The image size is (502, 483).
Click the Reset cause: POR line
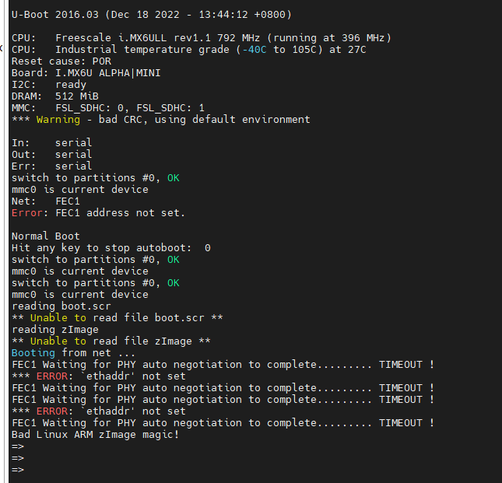(x=61, y=61)
